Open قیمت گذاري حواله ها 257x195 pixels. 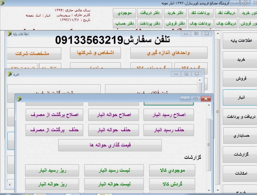[110, 145]
